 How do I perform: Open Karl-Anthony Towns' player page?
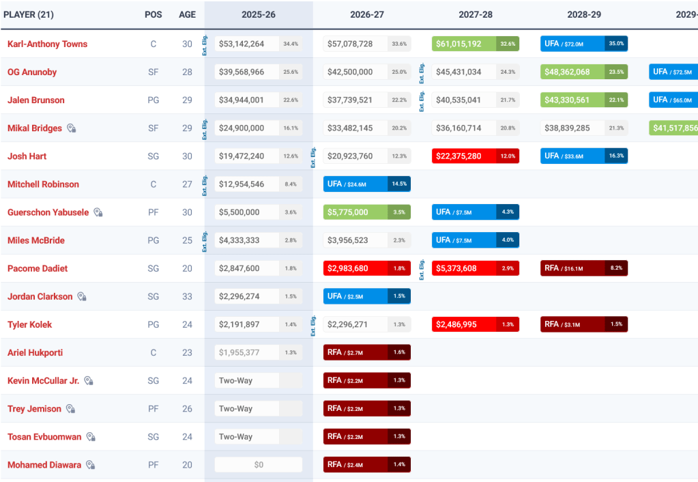point(47,44)
